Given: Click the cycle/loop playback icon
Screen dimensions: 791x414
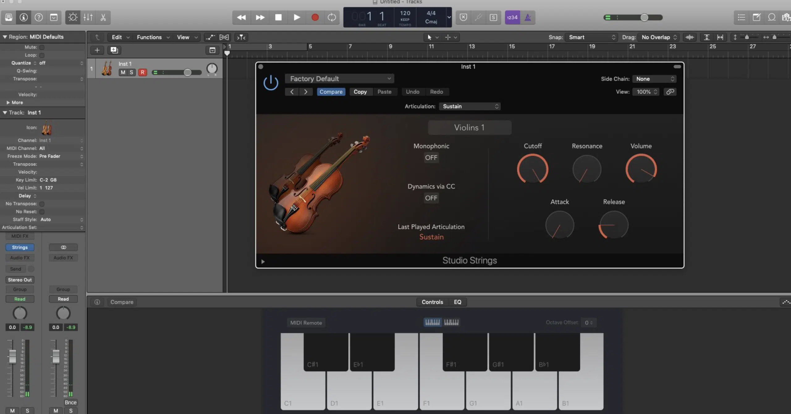Looking at the screenshot, I should (x=333, y=17).
